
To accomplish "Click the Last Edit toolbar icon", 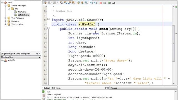I will click(x=45, y=3).
